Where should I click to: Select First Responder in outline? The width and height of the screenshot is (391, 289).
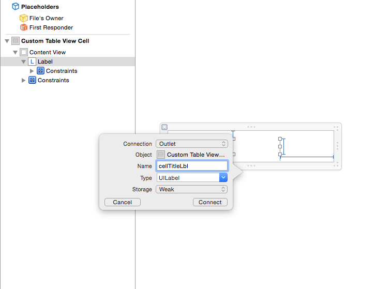click(51, 27)
